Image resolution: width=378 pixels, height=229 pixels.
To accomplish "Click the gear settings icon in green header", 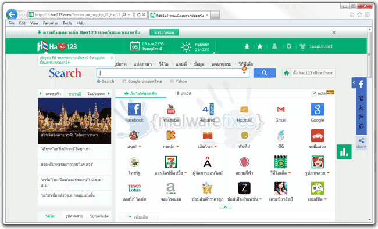I will [x=289, y=46].
